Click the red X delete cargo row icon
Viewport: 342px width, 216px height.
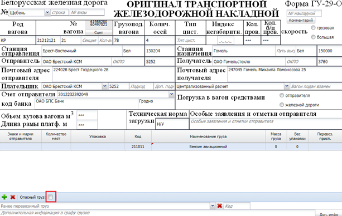pos(13,197)
